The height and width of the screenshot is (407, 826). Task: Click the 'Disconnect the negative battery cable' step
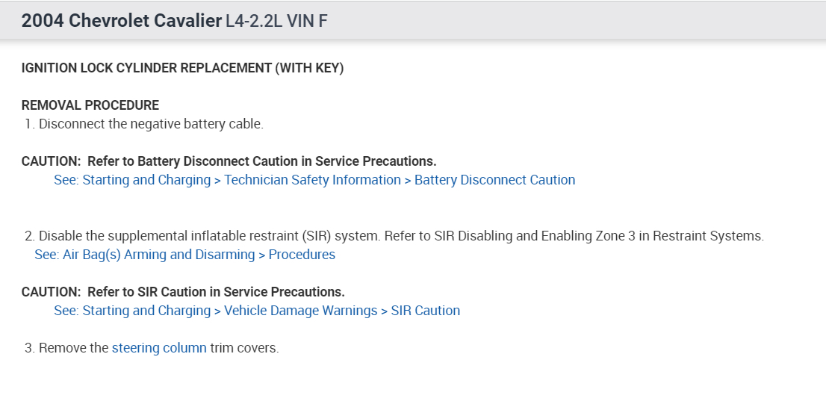point(151,124)
